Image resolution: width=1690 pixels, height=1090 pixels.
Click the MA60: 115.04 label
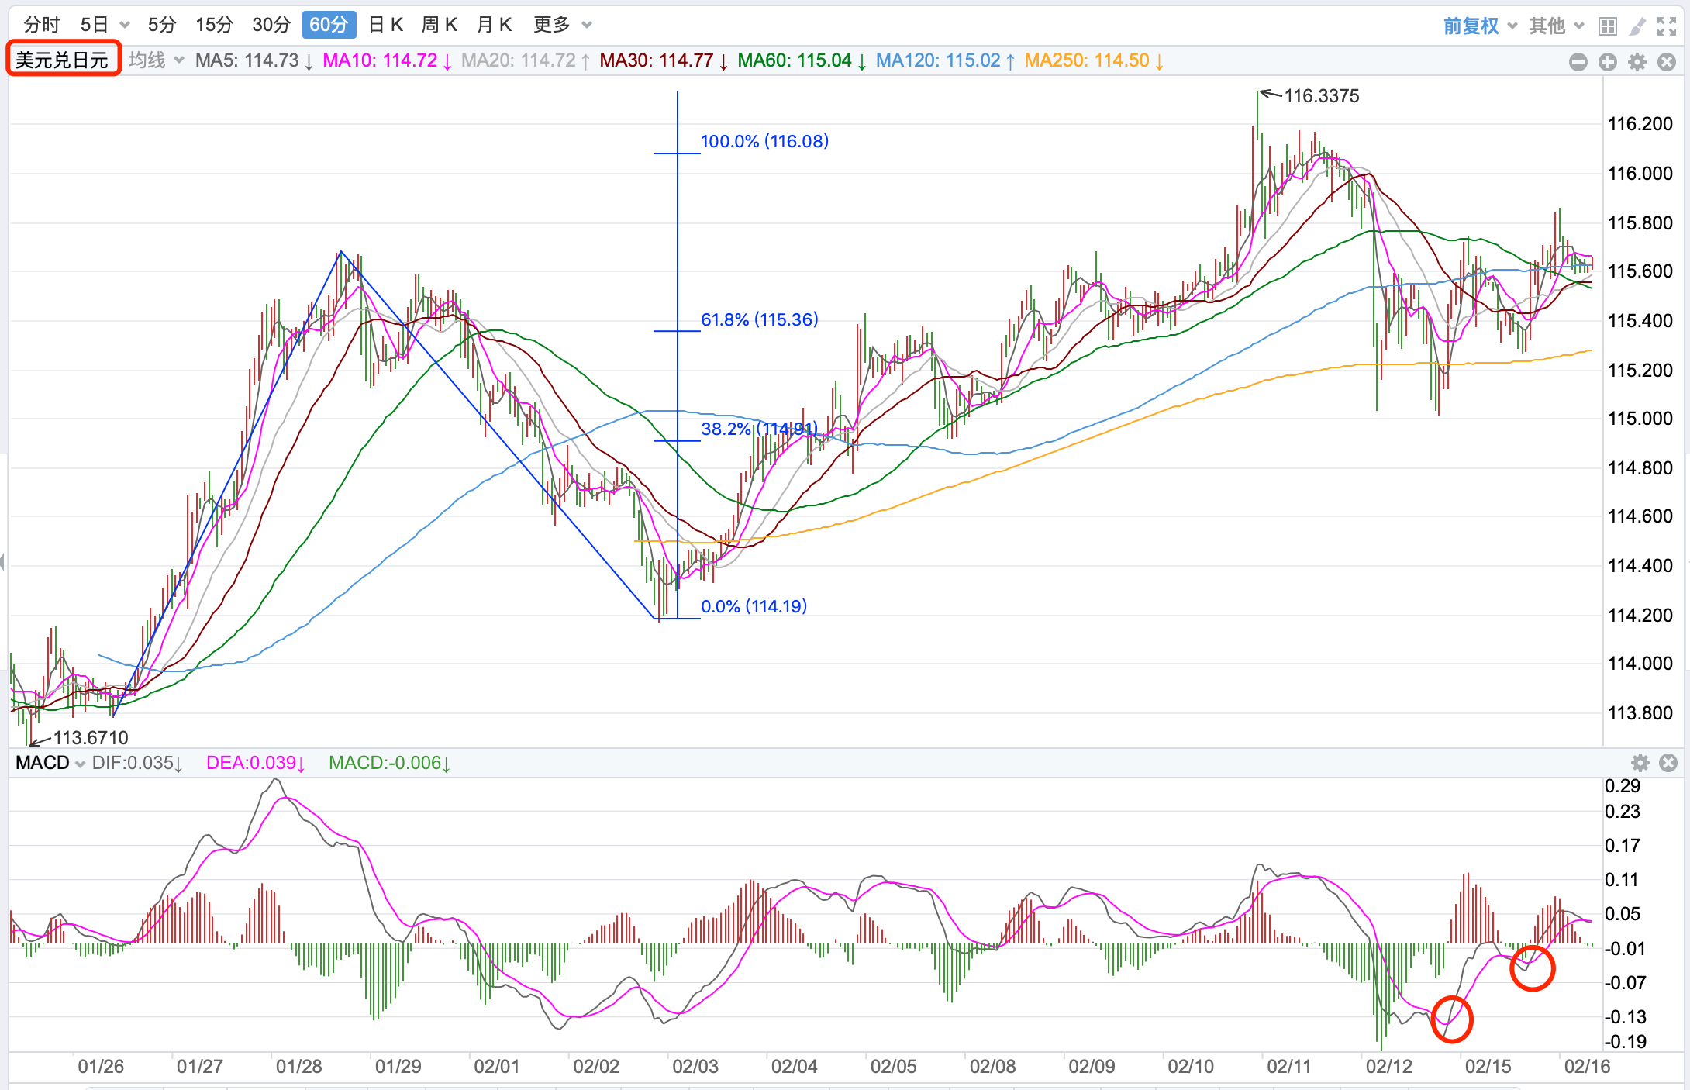(x=802, y=60)
